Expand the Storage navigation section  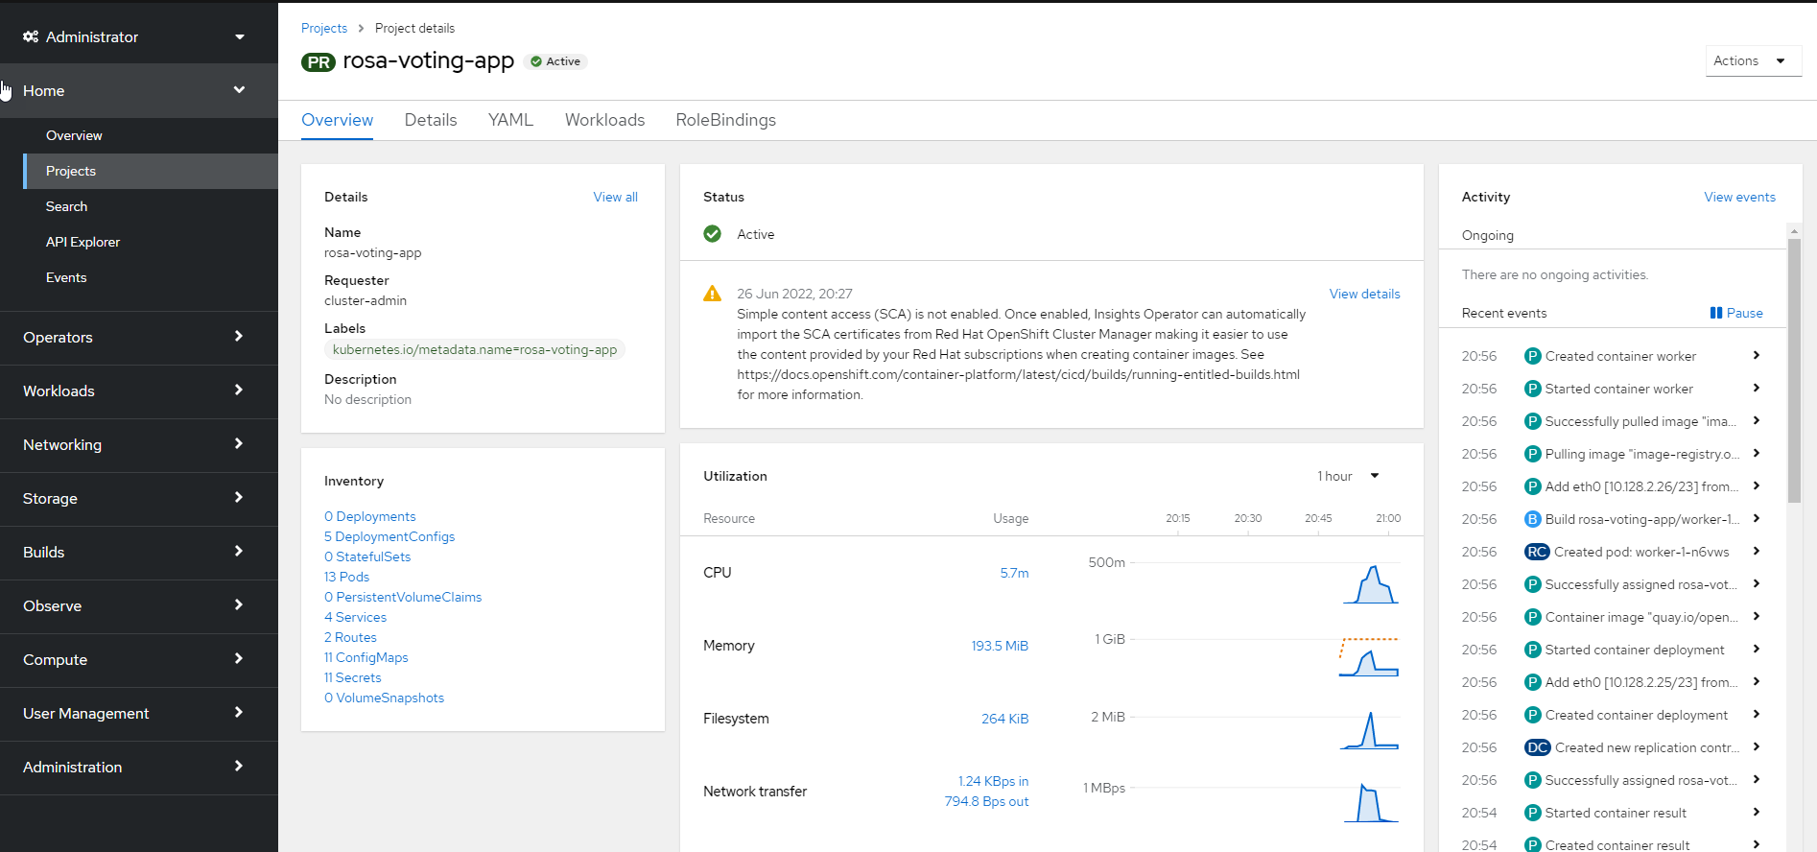point(139,498)
